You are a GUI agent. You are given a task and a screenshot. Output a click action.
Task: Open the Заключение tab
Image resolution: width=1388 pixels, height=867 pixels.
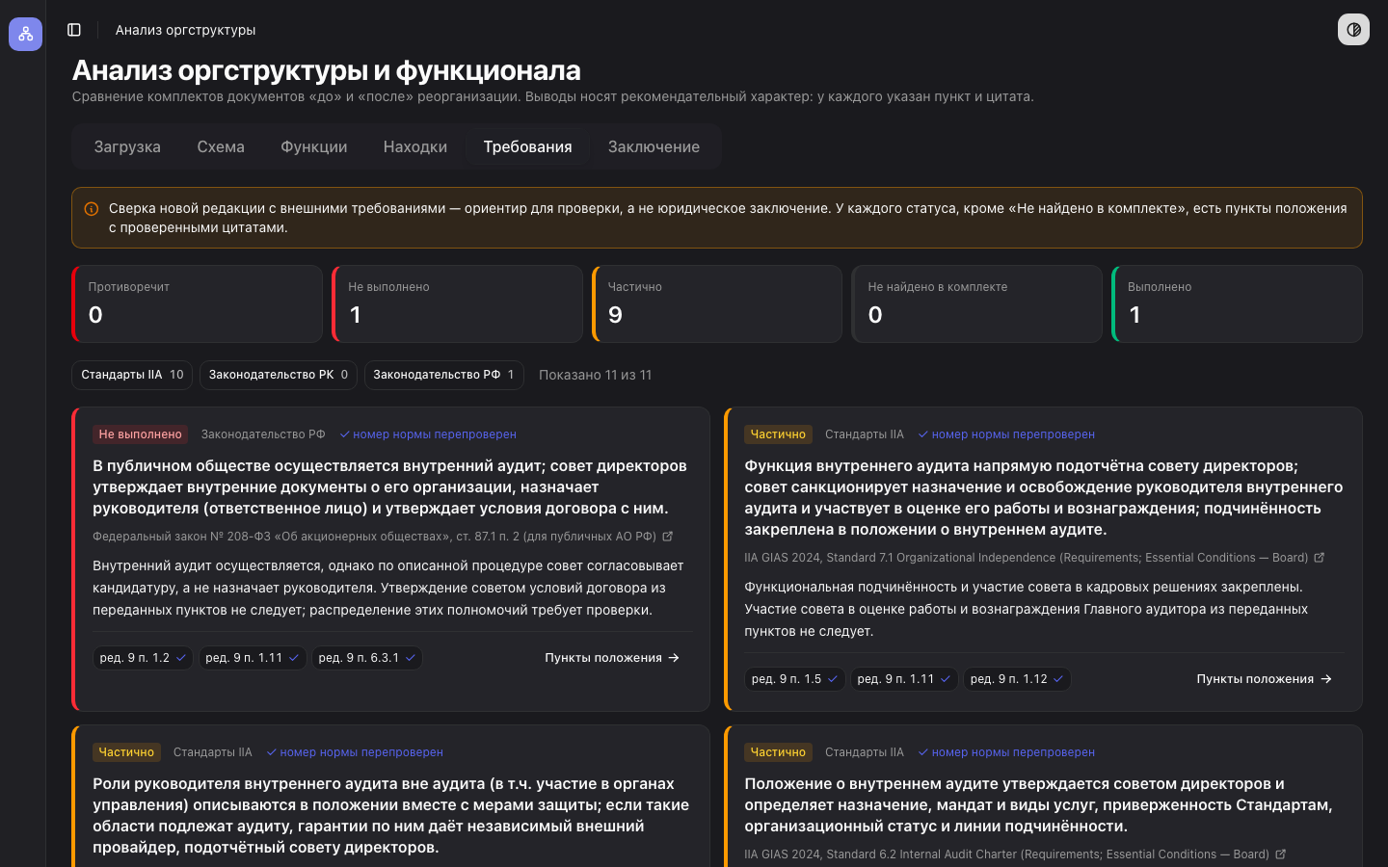(654, 146)
